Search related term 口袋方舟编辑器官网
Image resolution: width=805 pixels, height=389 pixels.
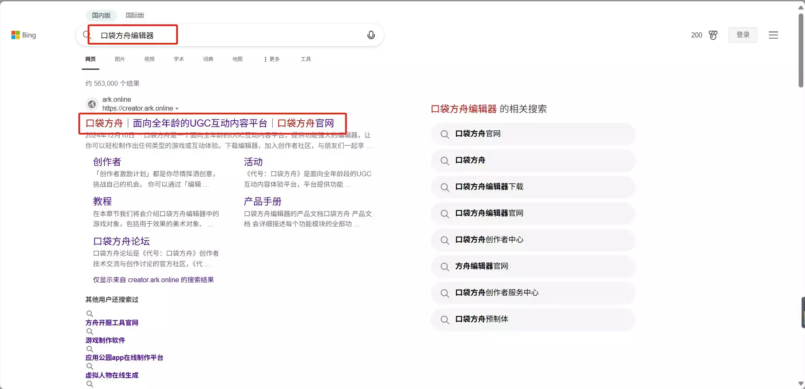coord(533,214)
